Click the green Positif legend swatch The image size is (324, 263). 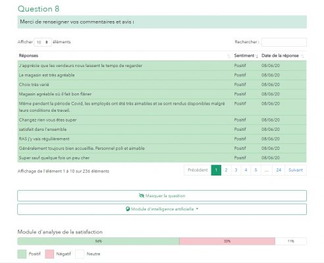click(x=22, y=254)
